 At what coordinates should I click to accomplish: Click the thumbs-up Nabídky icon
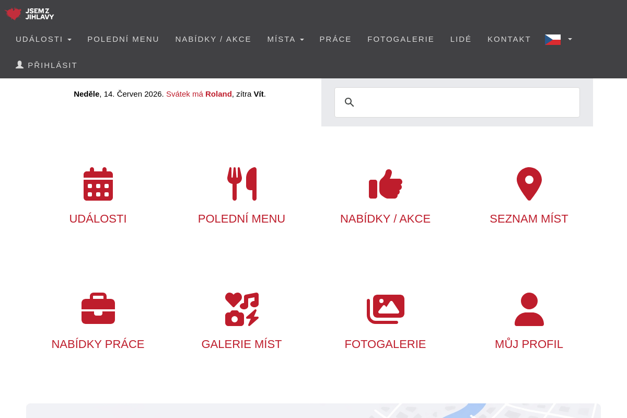386,184
